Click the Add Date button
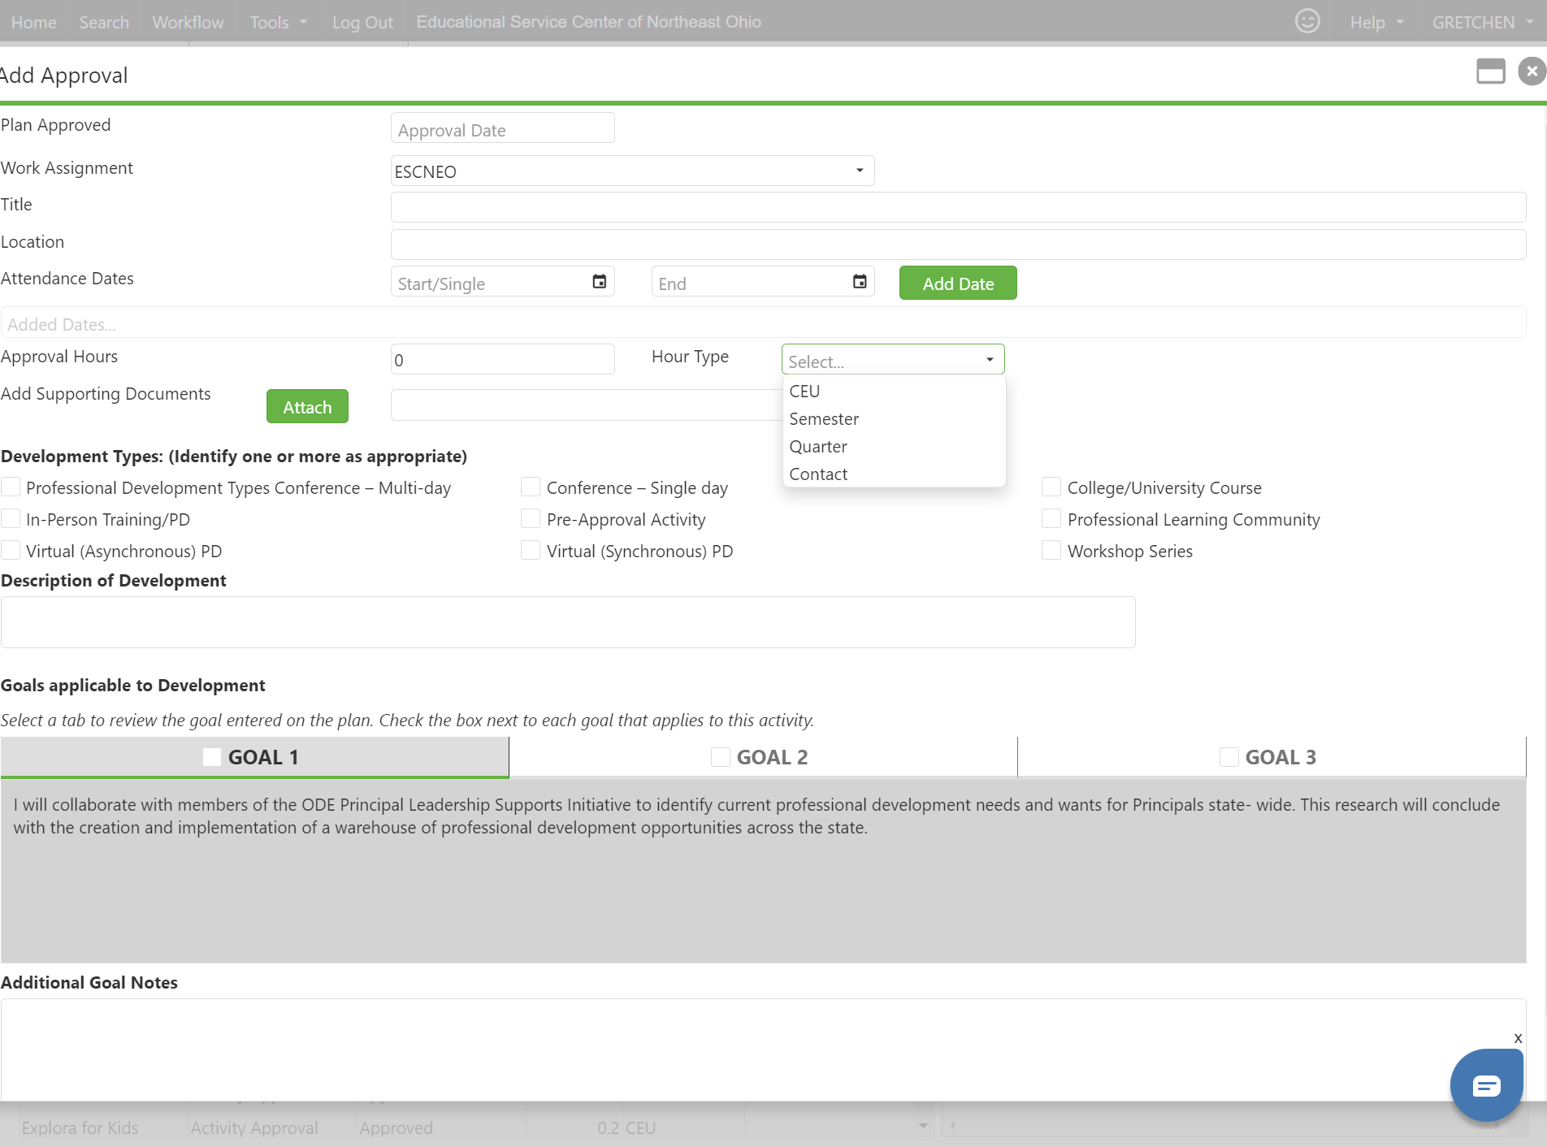This screenshot has width=1547, height=1147. 958,283
